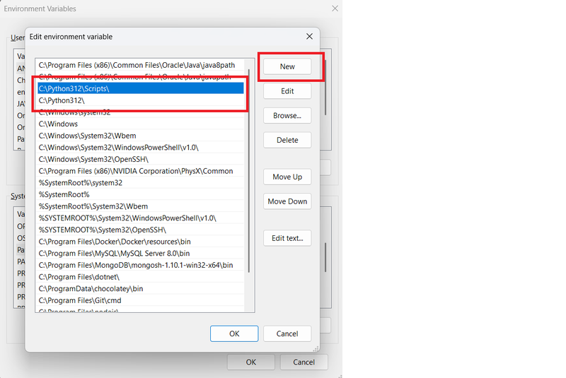566x378 pixels.
Task: Select the java8path entry
Action: tap(141, 65)
